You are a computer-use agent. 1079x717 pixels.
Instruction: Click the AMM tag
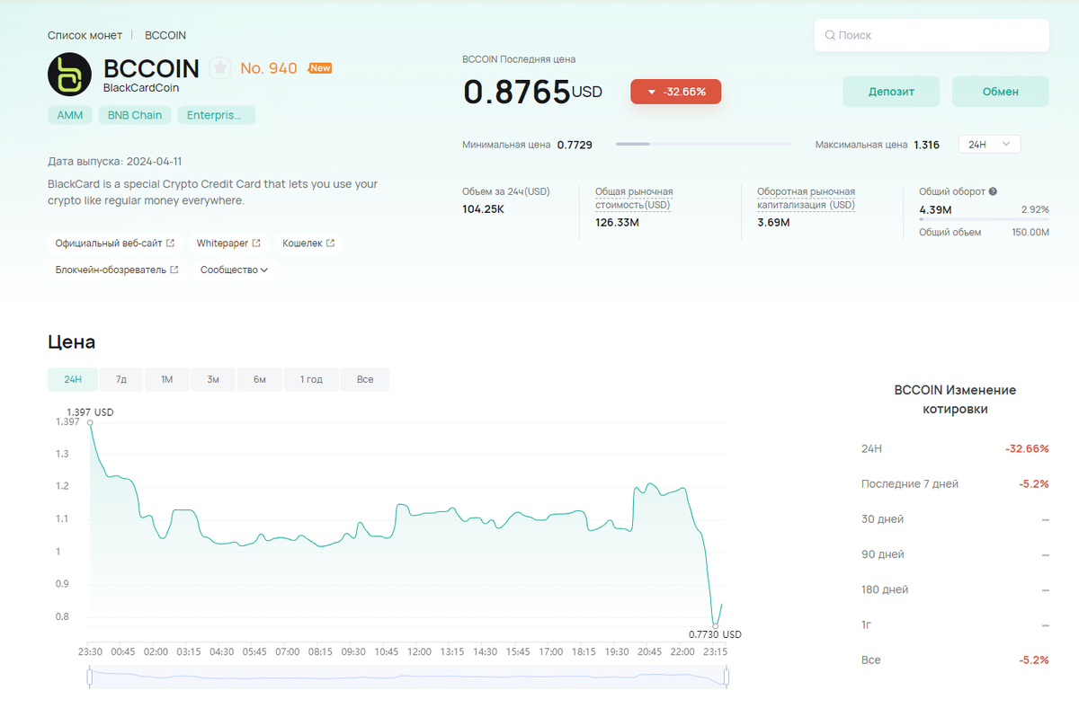pos(70,115)
